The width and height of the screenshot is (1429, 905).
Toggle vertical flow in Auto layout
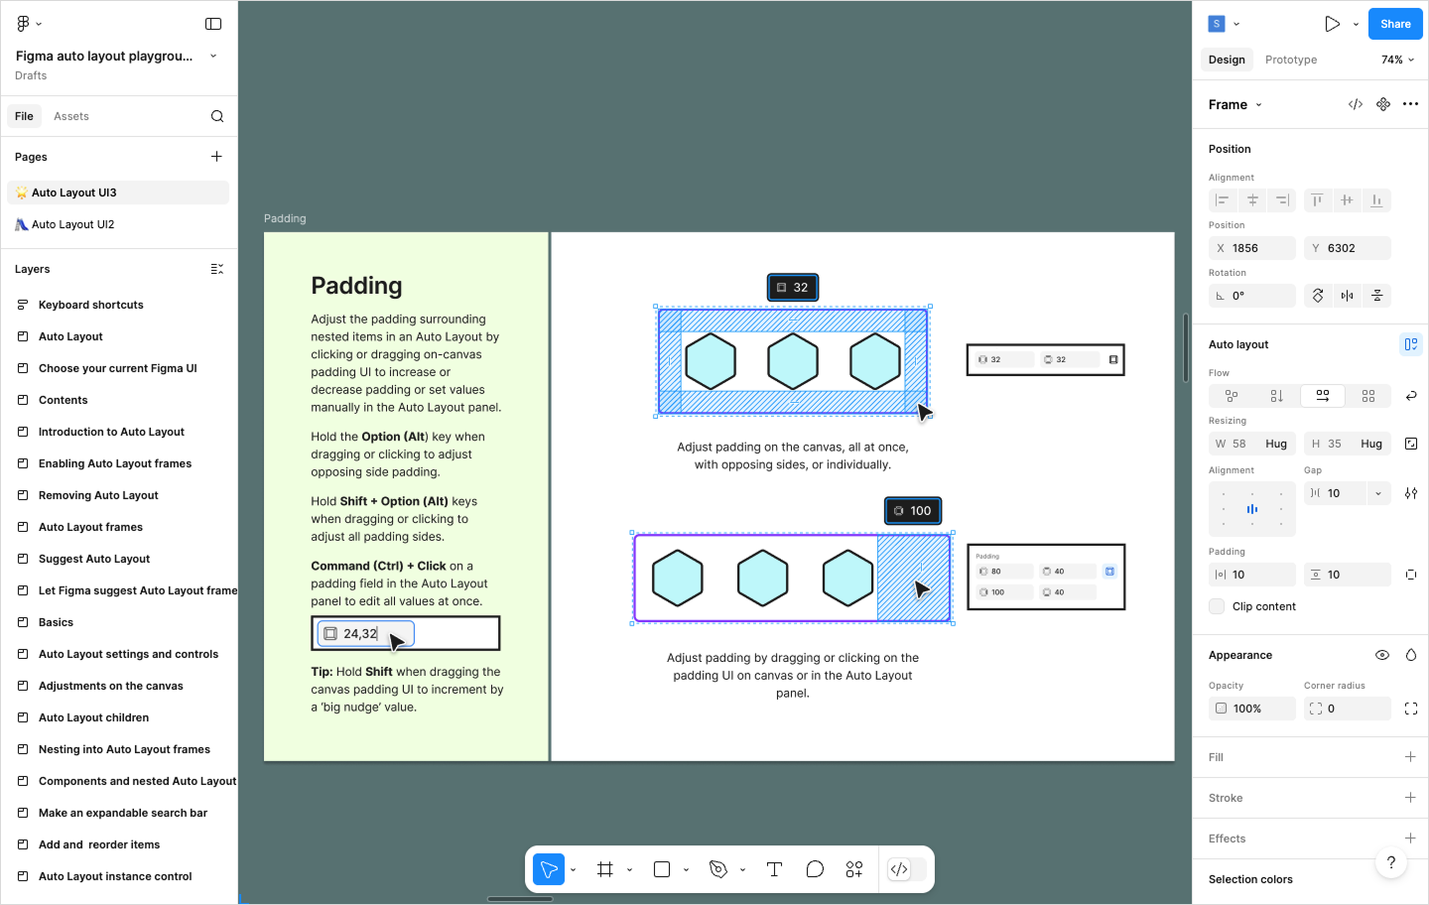point(1277,395)
